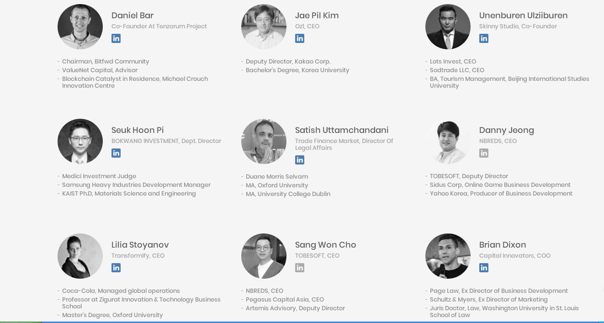Click Lilia Stoyanov's profile photo
604x323 pixels.
(x=80, y=256)
